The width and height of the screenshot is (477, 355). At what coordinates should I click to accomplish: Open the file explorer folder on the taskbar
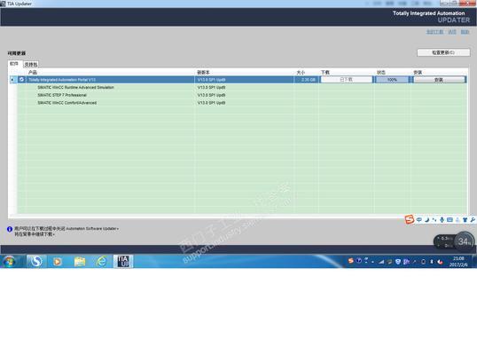click(80, 262)
